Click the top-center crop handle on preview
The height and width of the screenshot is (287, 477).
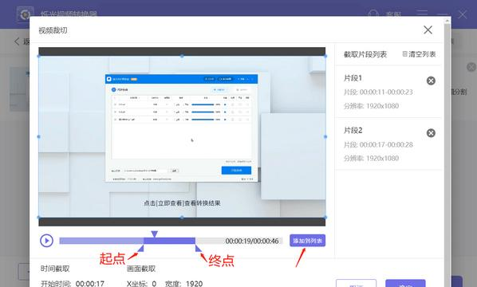pyautogui.click(x=182, y=56)
